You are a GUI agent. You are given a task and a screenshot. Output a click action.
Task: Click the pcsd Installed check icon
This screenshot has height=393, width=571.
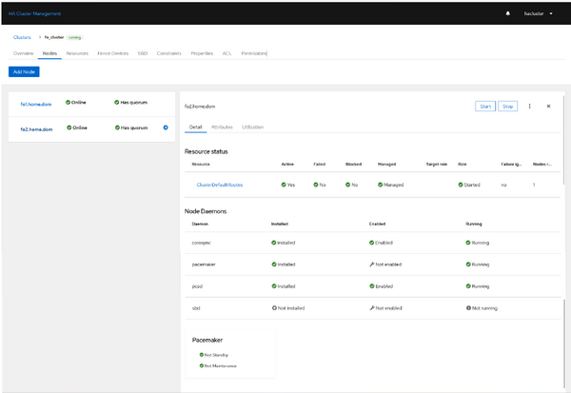[x=274, y=286]
